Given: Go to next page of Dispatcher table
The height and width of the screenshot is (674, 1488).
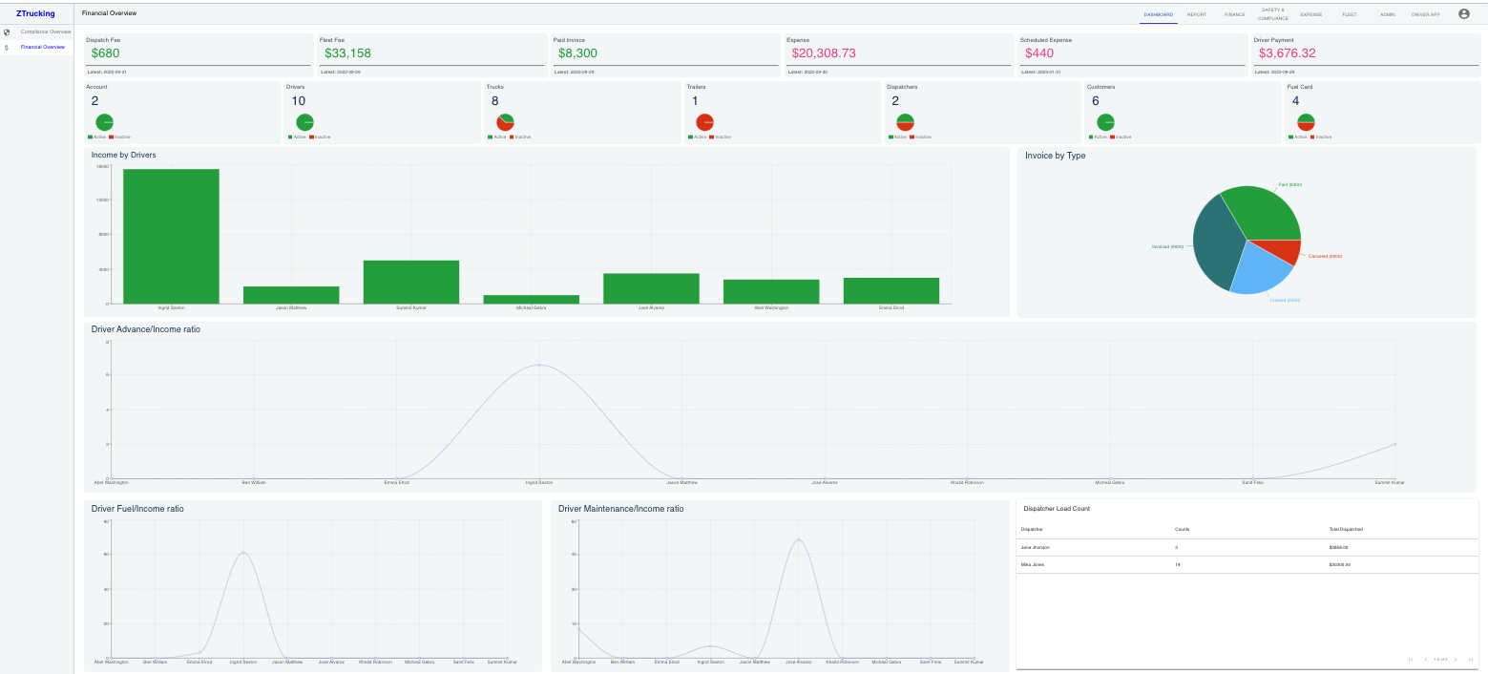Looking at the screenshot, I should (x=1456, y=660).
